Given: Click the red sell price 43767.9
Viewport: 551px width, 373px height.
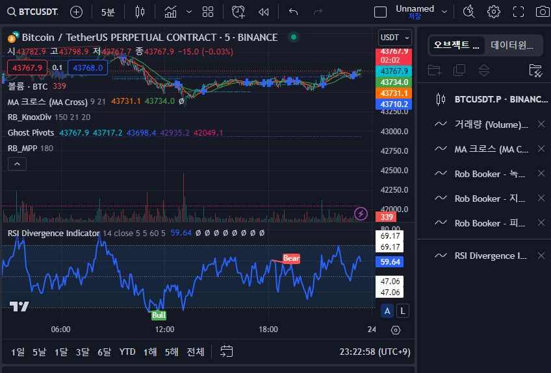Looking at the screenshot, I should [27, 67].
